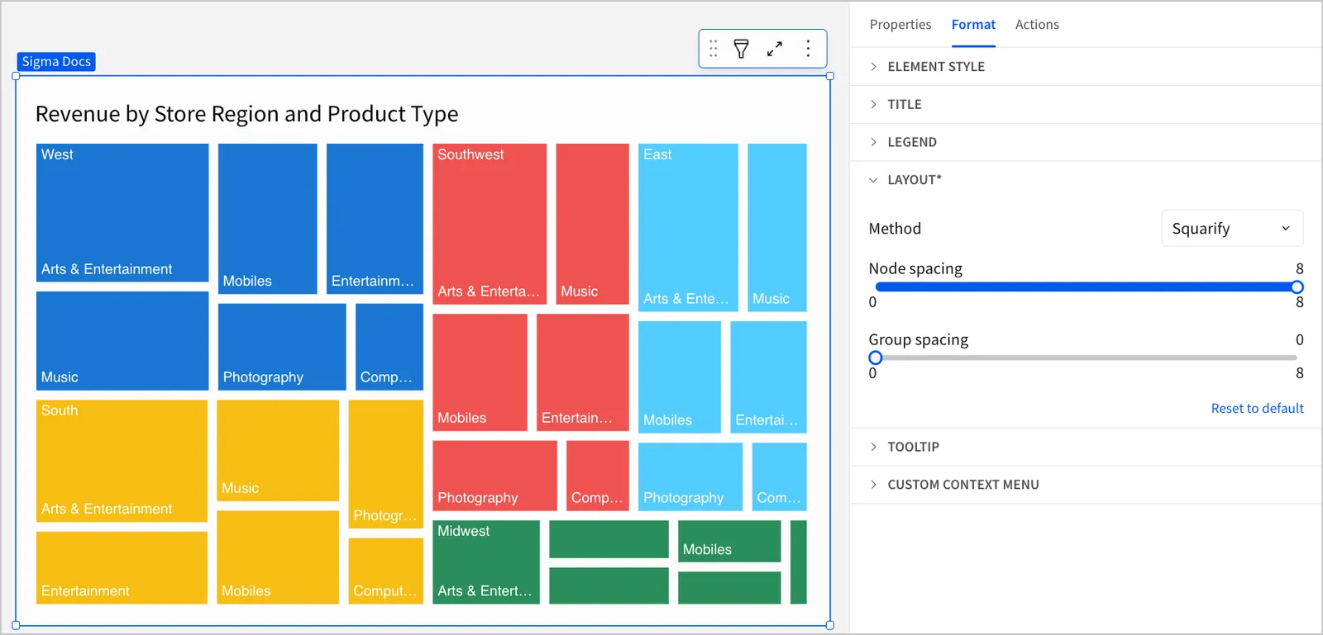This screenshot has height=635, width=1323.
Task: Click chart title Revenue by Store Region
Action: pos(246,114)
